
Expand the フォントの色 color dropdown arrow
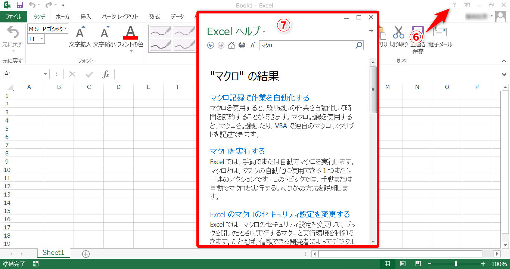(131, 51)
